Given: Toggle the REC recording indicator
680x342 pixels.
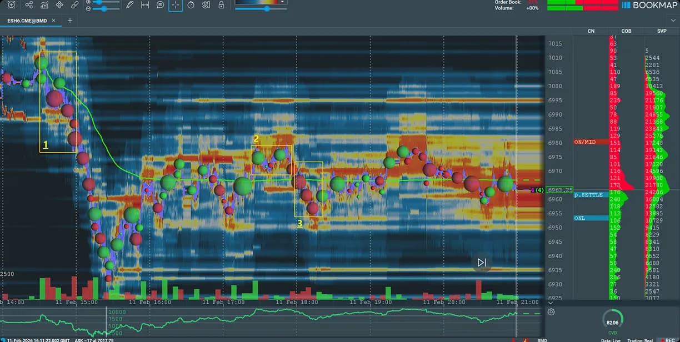Looking at the screenshot, I should coord(666,340).
